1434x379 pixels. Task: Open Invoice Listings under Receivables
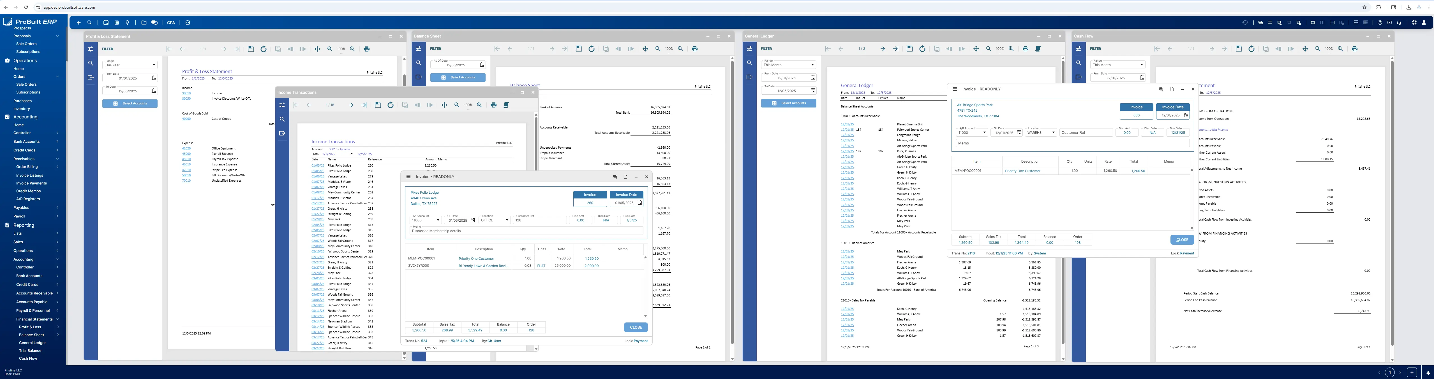tap(29, 175)
